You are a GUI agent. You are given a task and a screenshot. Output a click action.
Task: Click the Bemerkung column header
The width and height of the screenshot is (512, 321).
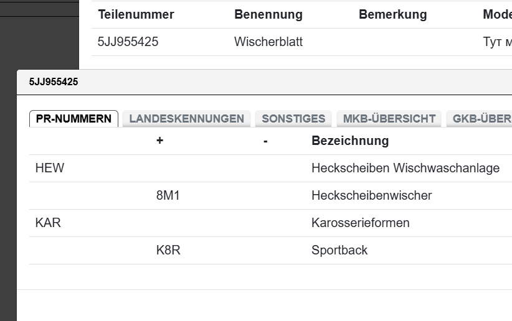[x=392, y=14]
